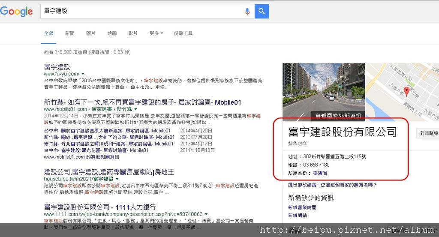Open the Mobile01 新竹縣 discussion result
Viewport: 439px width, 237px height.
click(x=142, y=102)
